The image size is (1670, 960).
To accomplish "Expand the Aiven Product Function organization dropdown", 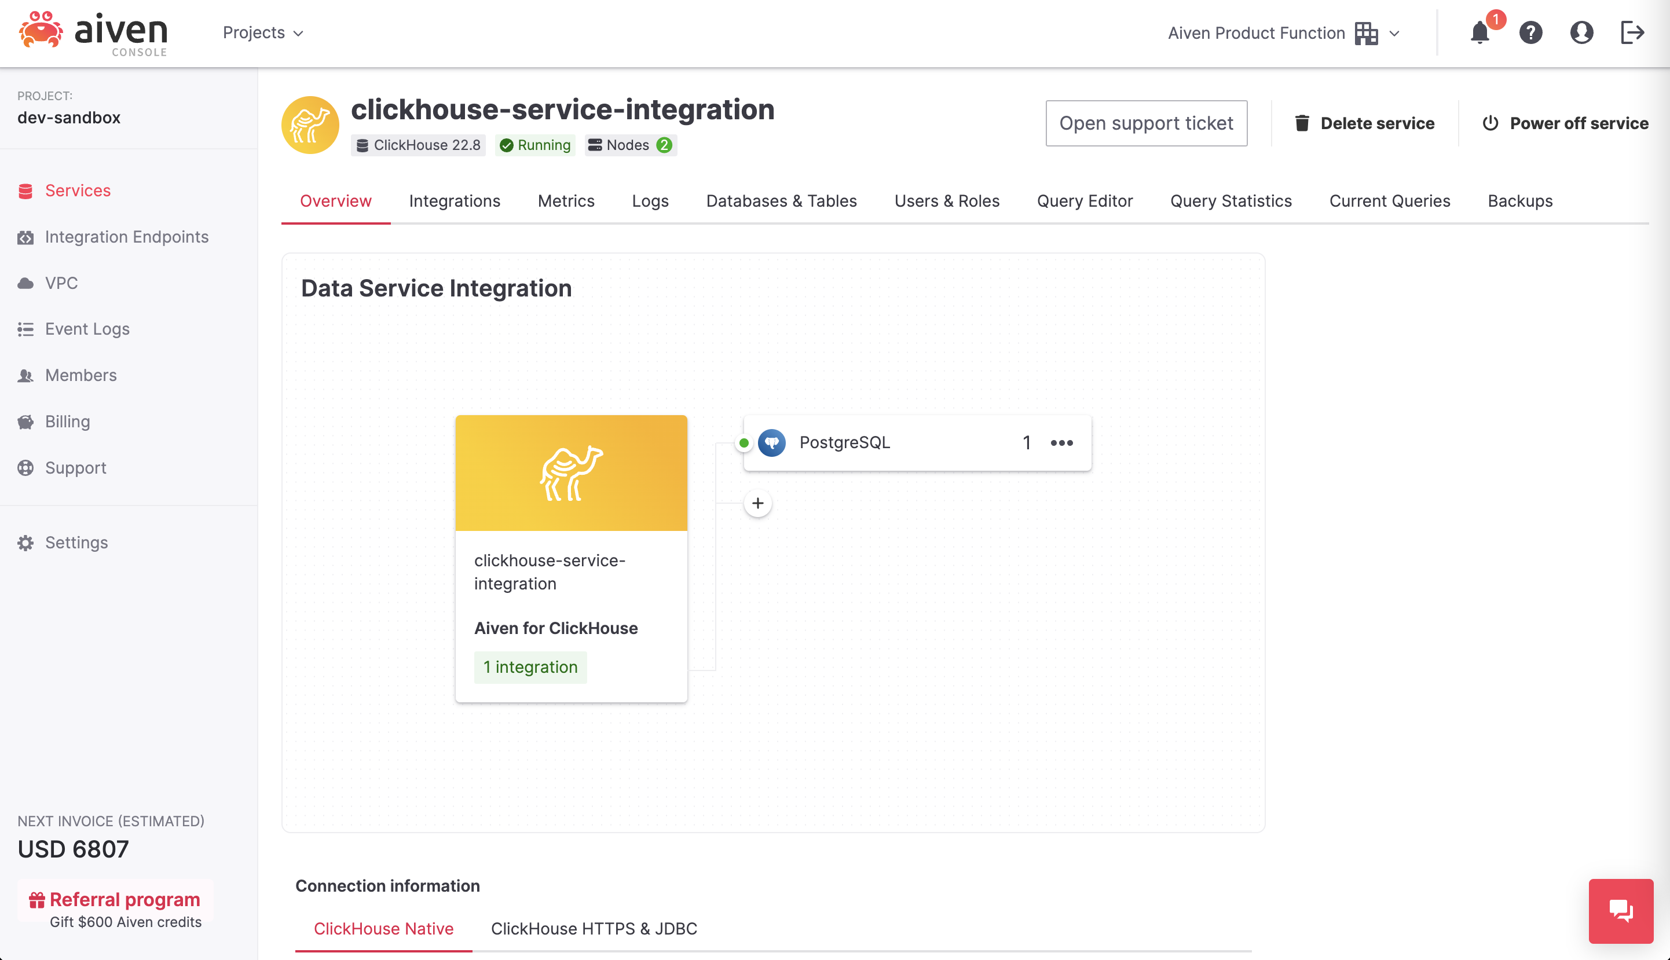I will coord(1284,33).
